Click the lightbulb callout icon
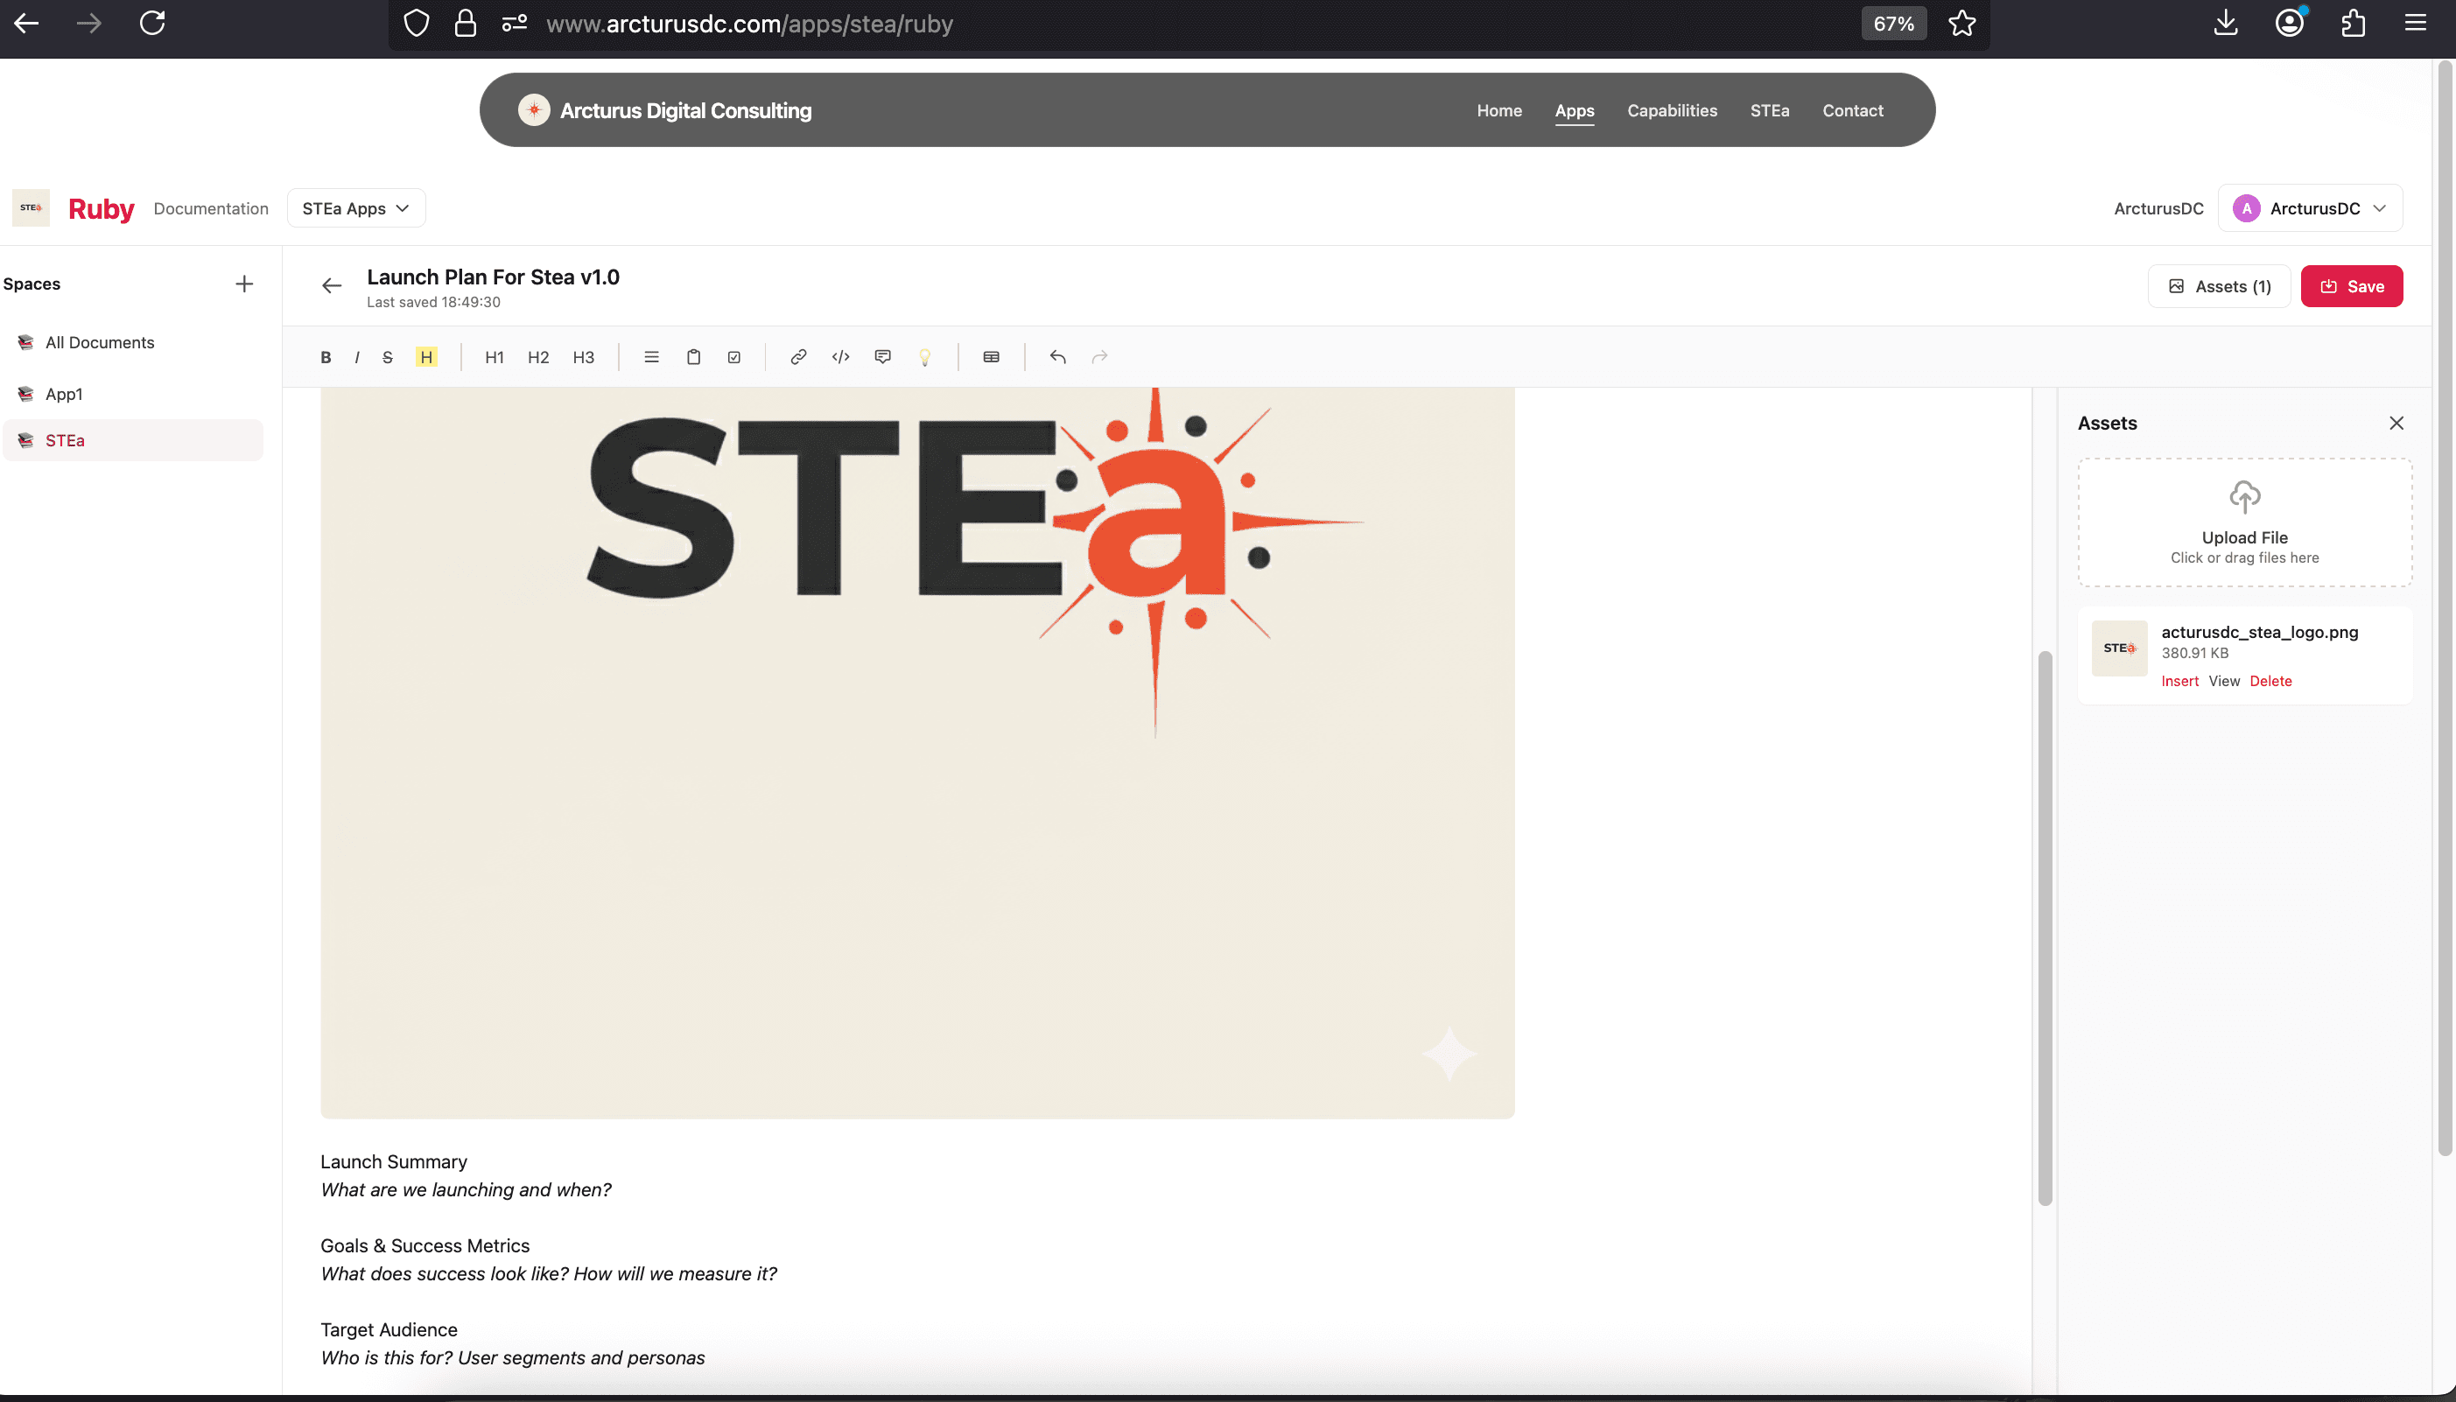The width and height of the screenshot is (2456, 1402). click(x=924, y=357)
